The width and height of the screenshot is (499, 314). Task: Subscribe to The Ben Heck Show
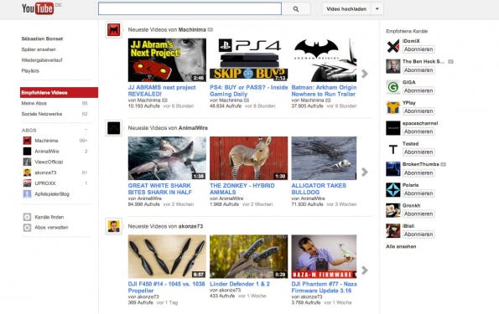coord(418,70)
